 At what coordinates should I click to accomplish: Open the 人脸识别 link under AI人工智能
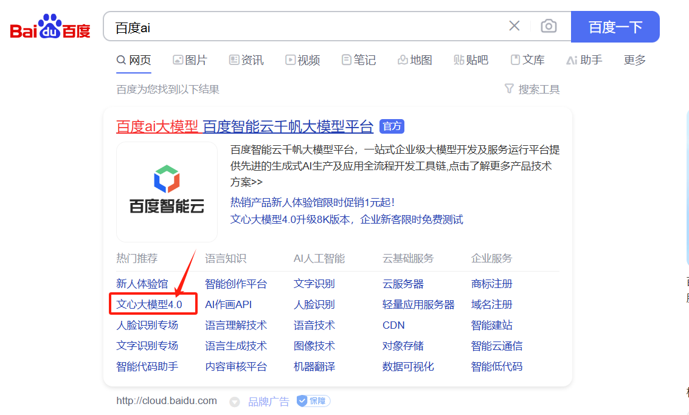[314, 305]
